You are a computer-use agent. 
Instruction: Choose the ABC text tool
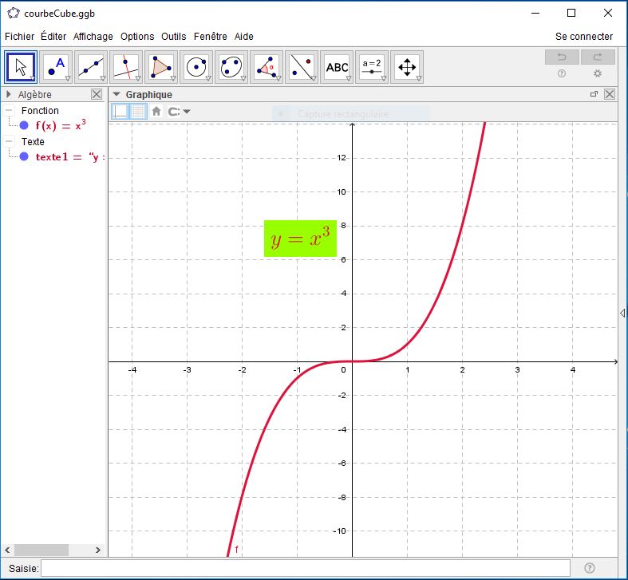tap(337, 67)
